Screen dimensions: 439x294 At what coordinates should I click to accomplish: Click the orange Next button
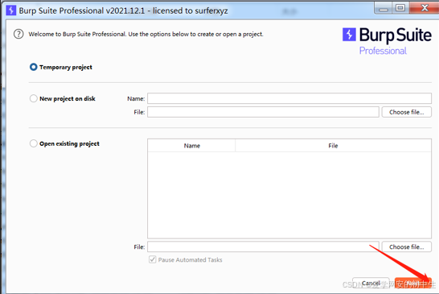(x=413, y=283)
